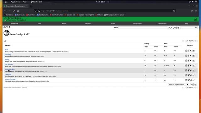Viewport: 201px width, 113px height.
Task: Trash the Log4Shell config
Action: [186, 75]
